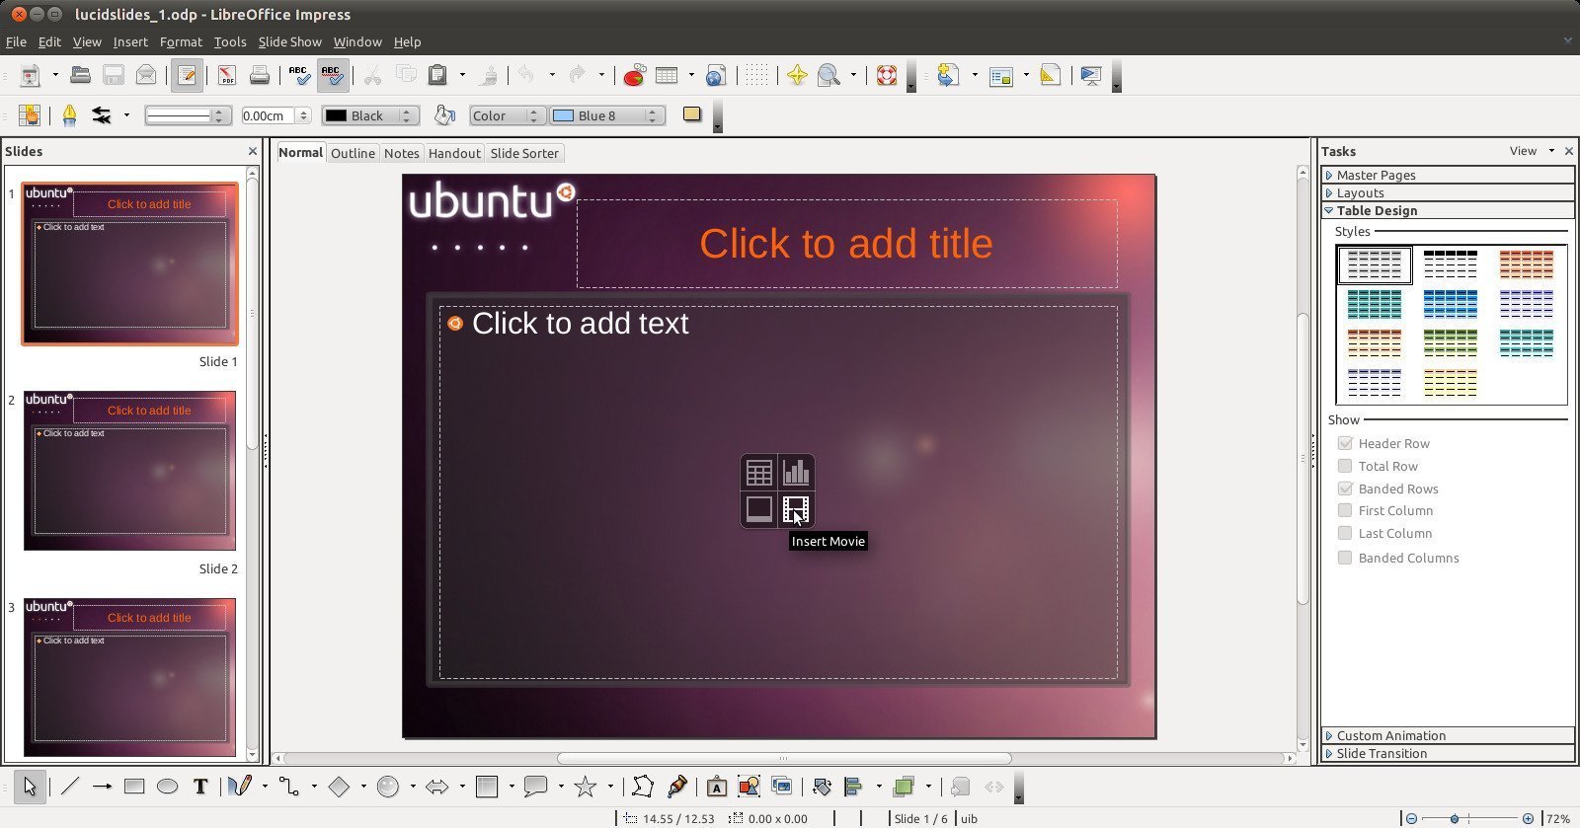Click zoom out minus button

click(x=1411, y=818)
